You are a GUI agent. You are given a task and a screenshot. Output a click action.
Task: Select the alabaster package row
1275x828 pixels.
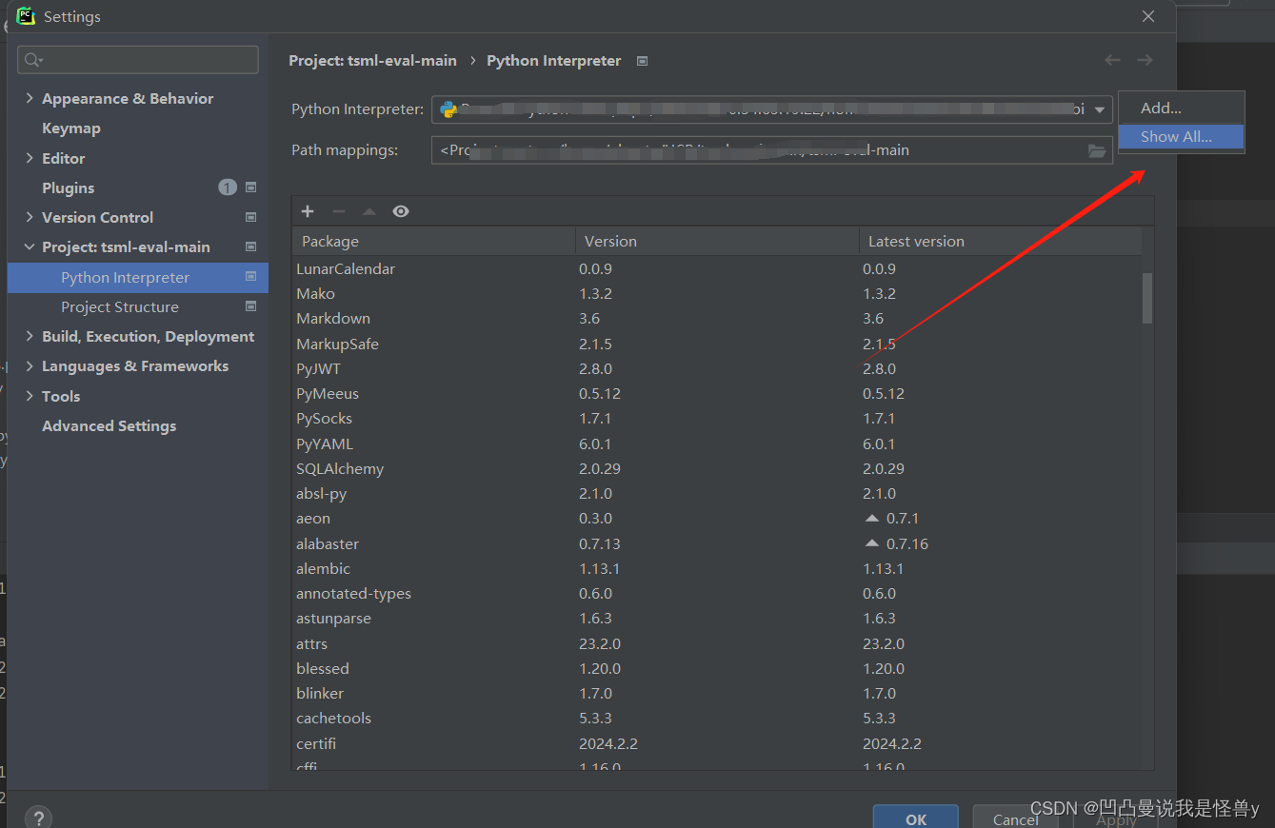click(717, 543)
